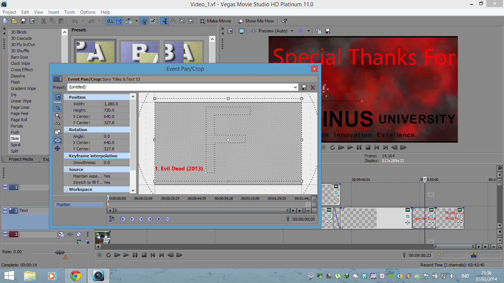This screenshot has height=283, width=504.
Task: Open the Make Movie wizard
Action: [x=215, y=21]
